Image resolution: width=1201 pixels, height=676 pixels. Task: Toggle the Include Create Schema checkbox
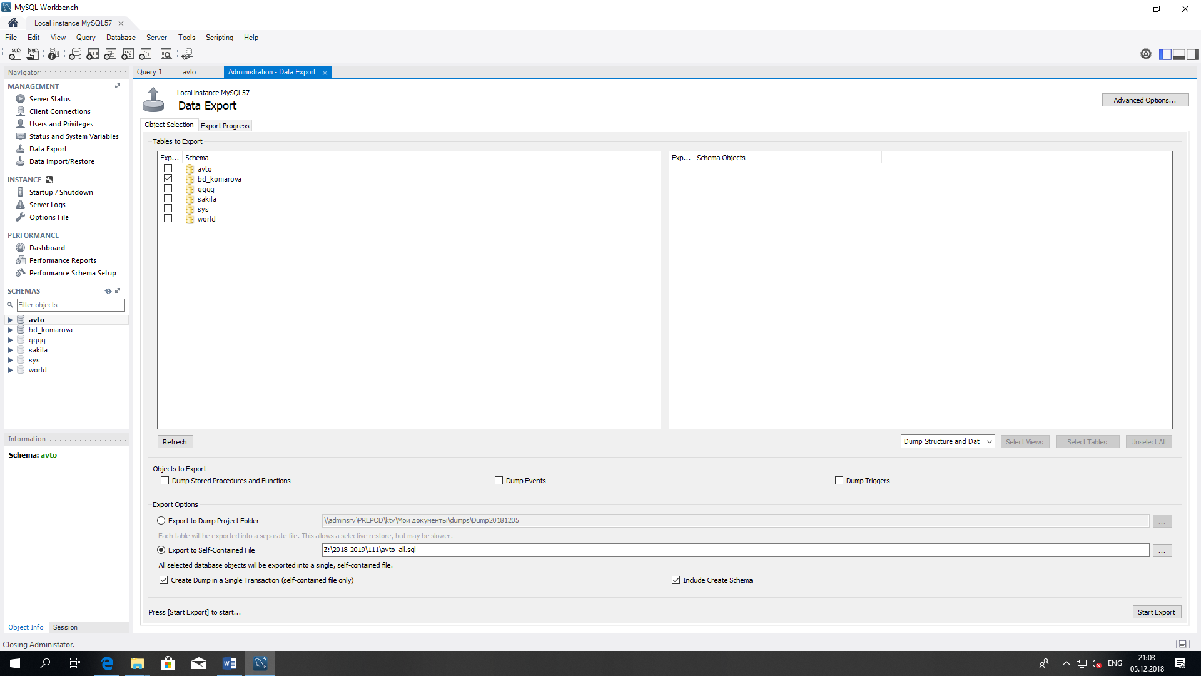(676, 580)
